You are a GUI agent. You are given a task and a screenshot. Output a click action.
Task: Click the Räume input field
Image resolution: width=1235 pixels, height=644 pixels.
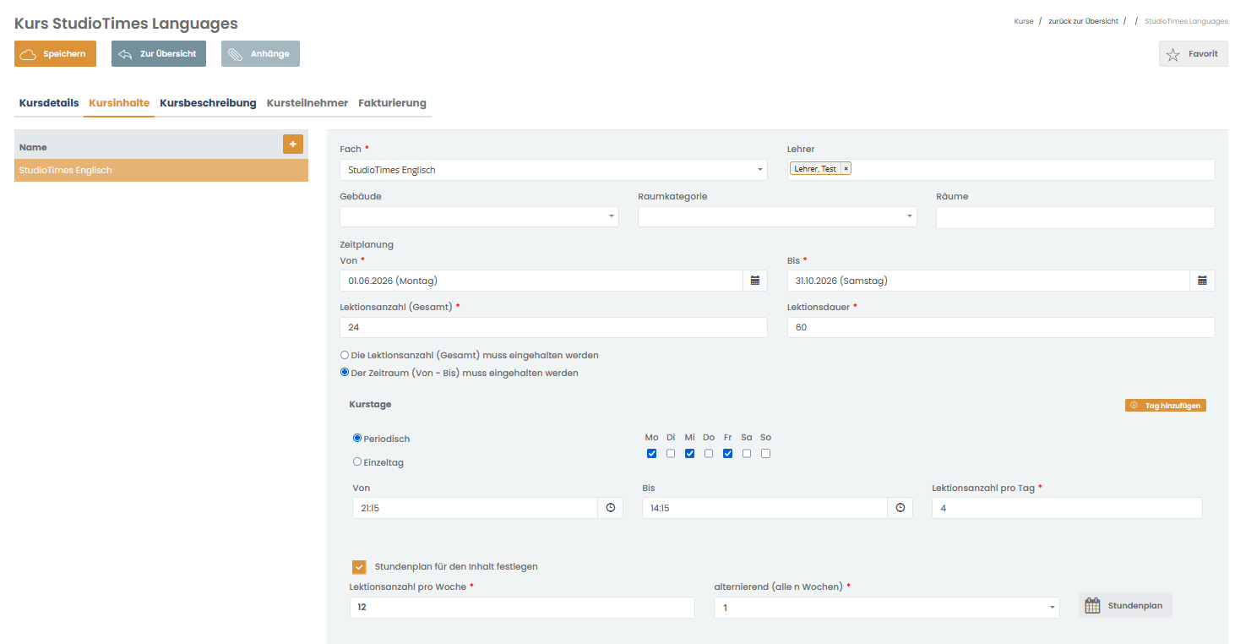(1075, 217)
